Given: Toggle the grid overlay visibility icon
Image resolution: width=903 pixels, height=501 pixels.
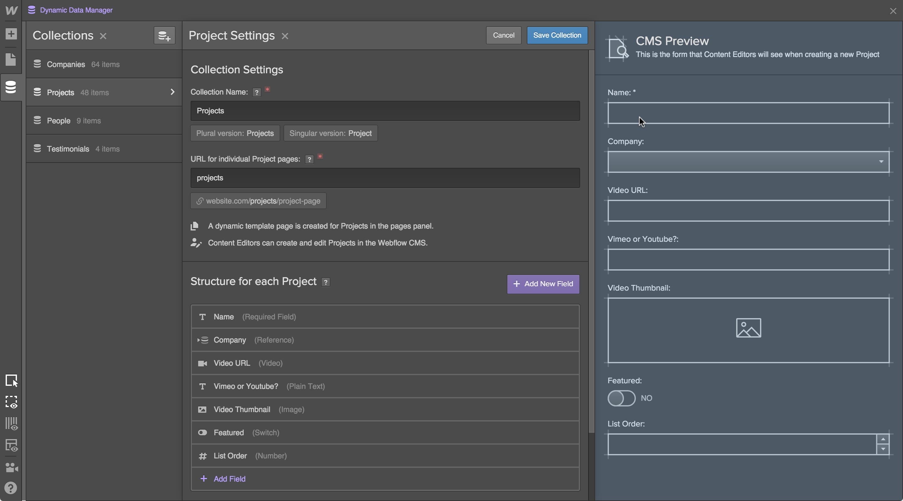Looking at the screenshot, I should [12, 424].
